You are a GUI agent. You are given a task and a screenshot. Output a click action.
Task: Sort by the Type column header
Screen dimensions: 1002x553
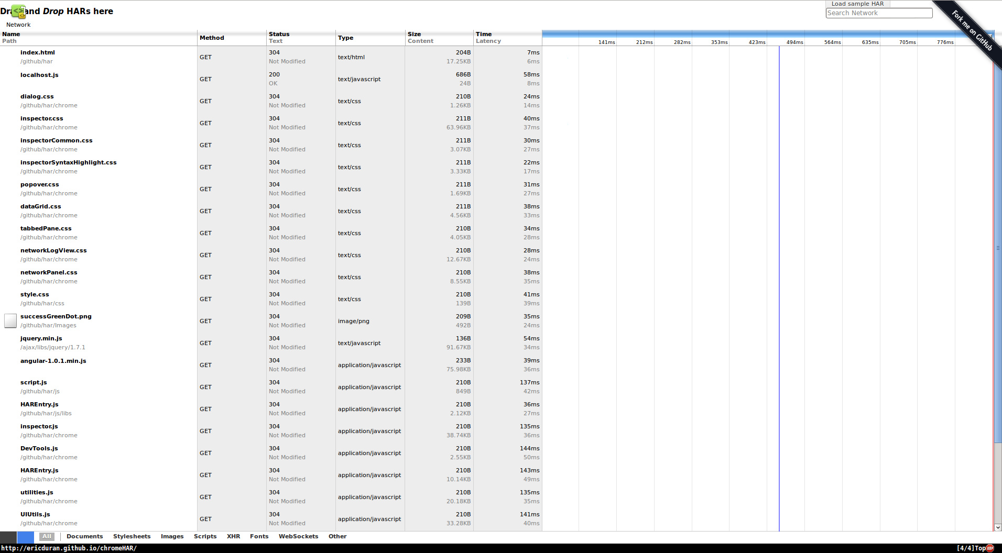(370, 38)
